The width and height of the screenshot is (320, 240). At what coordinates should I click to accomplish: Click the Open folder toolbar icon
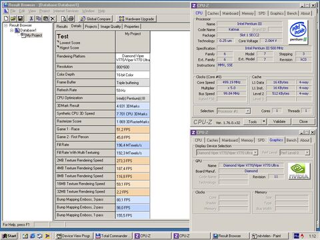pyautogui.click(x=13, y=19)
